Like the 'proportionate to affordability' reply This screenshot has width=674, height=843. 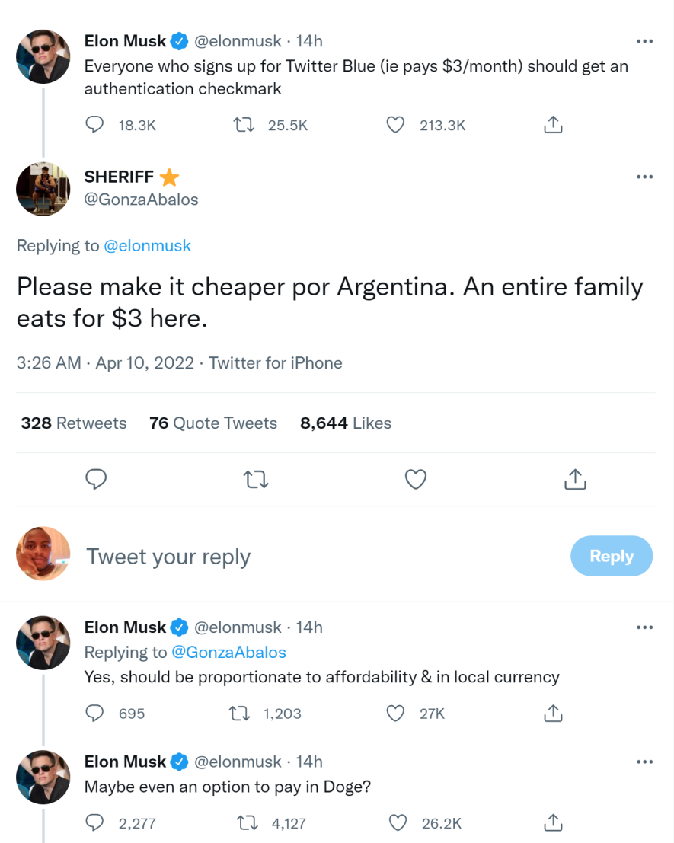[395, 713]
